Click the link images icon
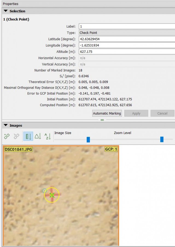This screenshot has height=247, width=175. point(7,136)
